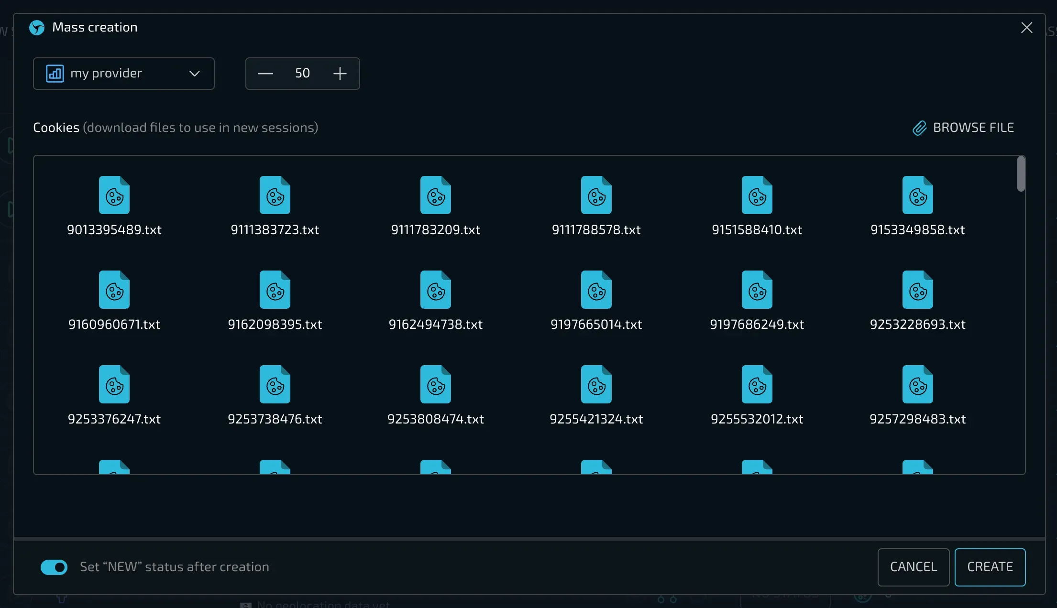This screenshot has width=1057, height=608.
Task: Increase session count with plus button
Action: coord(340,74)
